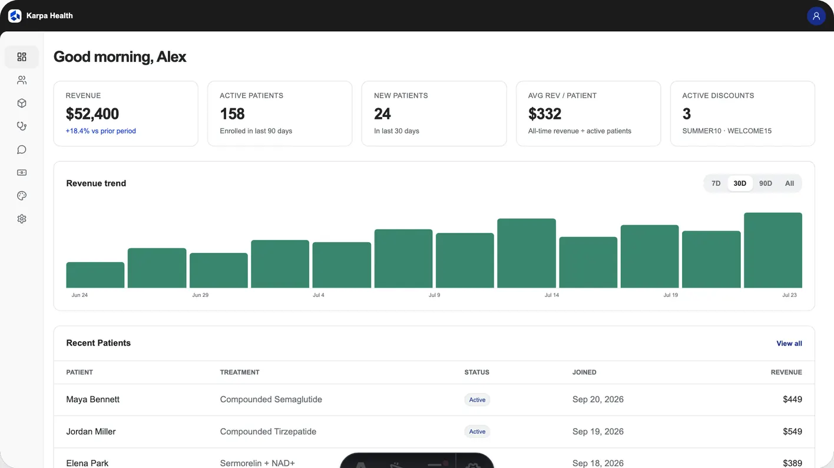The width and height of the screenshot is (834, 468).
Task: Open the New Patients 24 card
Action: pyautogui.click(x=434, y=113)
